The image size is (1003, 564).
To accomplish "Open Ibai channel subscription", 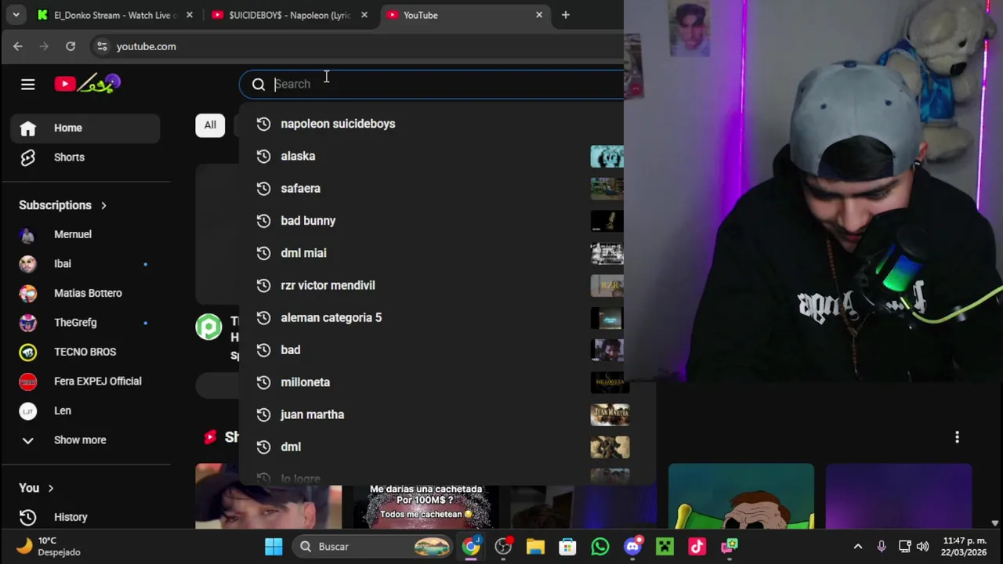I will point(85,264).
